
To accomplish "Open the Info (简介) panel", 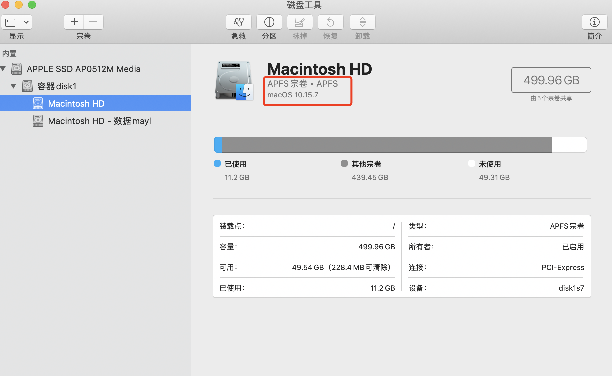I will (x=595, y=22).
